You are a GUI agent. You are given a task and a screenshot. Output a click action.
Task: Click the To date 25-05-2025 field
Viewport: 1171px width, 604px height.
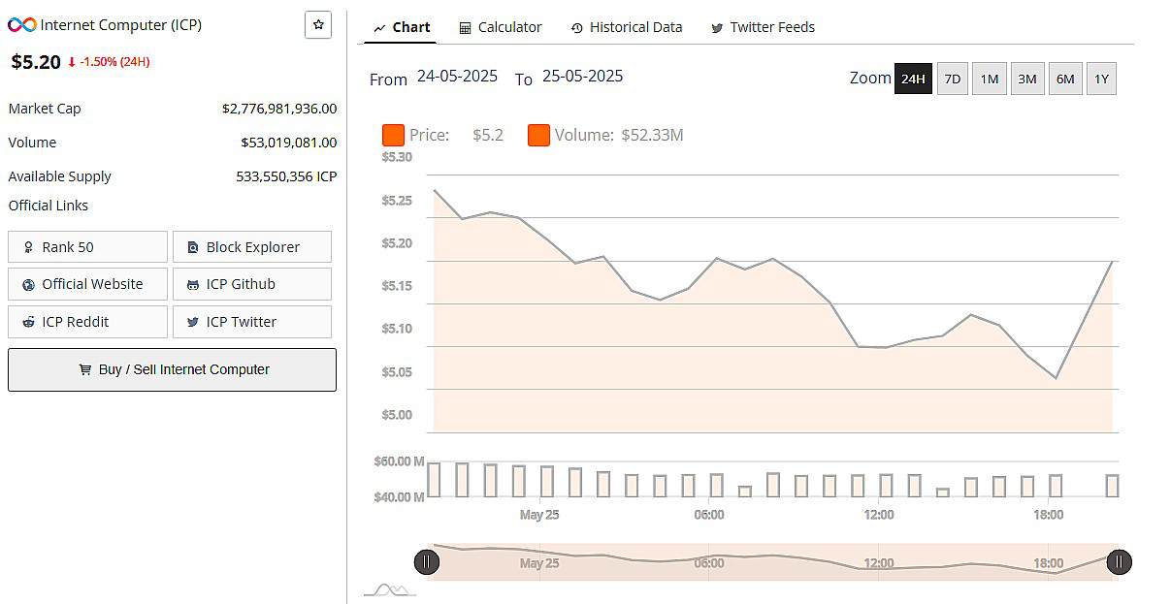pos(582,76)
